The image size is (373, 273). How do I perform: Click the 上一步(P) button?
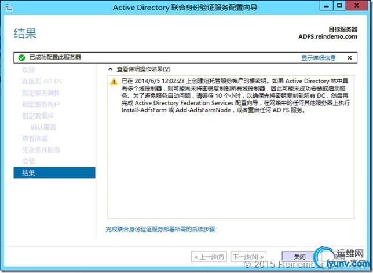point(209,257)
